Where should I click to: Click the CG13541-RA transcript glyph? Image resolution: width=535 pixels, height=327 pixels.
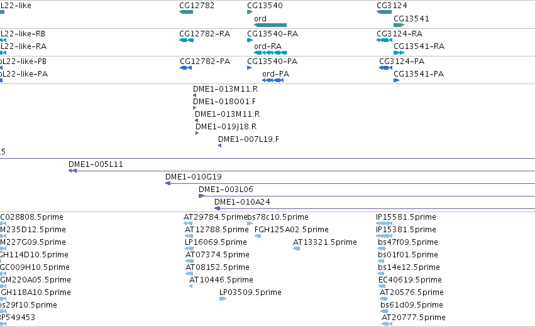click(399, 53)
